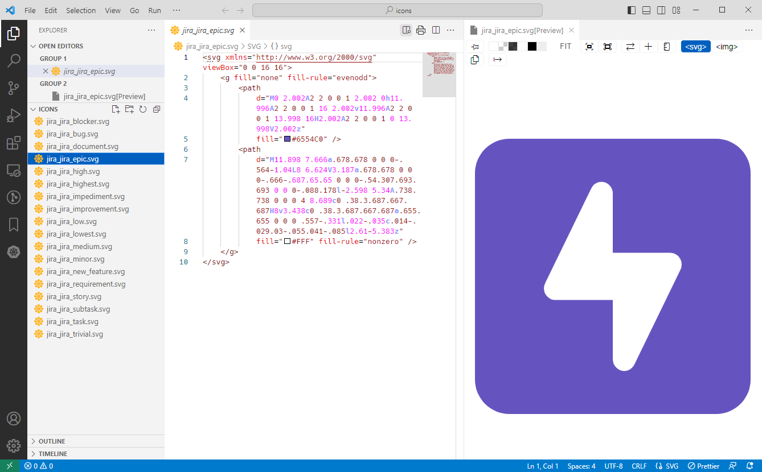This screenshot has width=762, height=472.
Task: Open the remote window indicator in status bar
Action: tap(10, 466)
